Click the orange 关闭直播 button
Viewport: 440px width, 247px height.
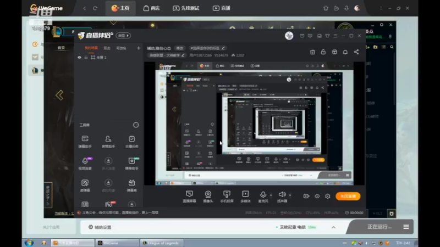coord(348,197)
